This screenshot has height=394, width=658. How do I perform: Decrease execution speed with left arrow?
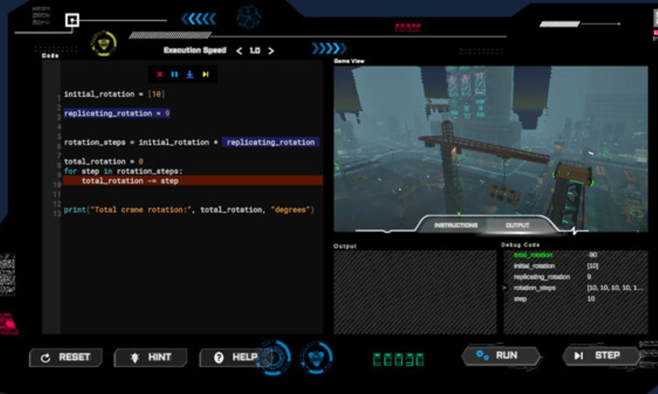point(239,51)
